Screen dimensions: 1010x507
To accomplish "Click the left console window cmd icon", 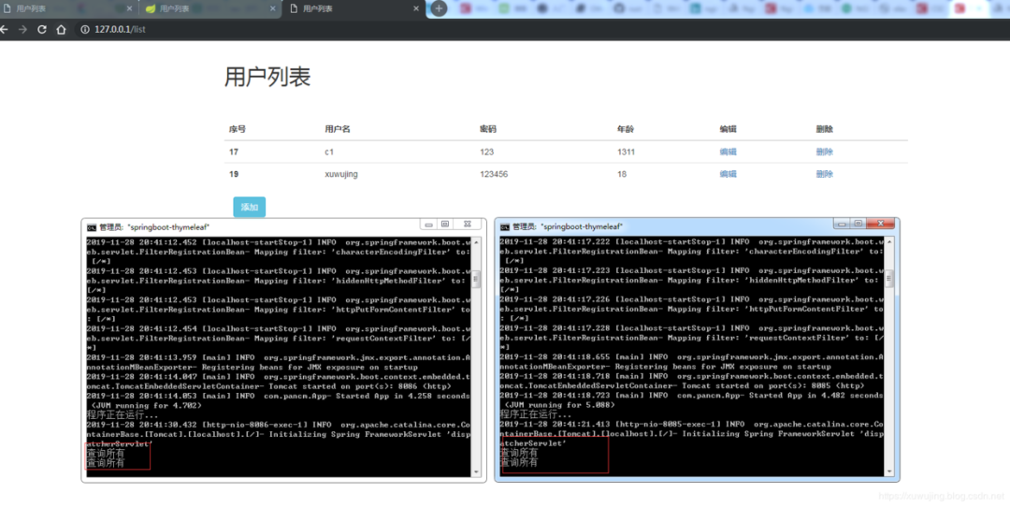I will coord(92,227).
